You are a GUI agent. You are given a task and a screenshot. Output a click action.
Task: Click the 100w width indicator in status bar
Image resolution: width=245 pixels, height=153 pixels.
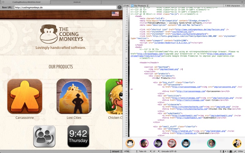(x=240, y=151)
